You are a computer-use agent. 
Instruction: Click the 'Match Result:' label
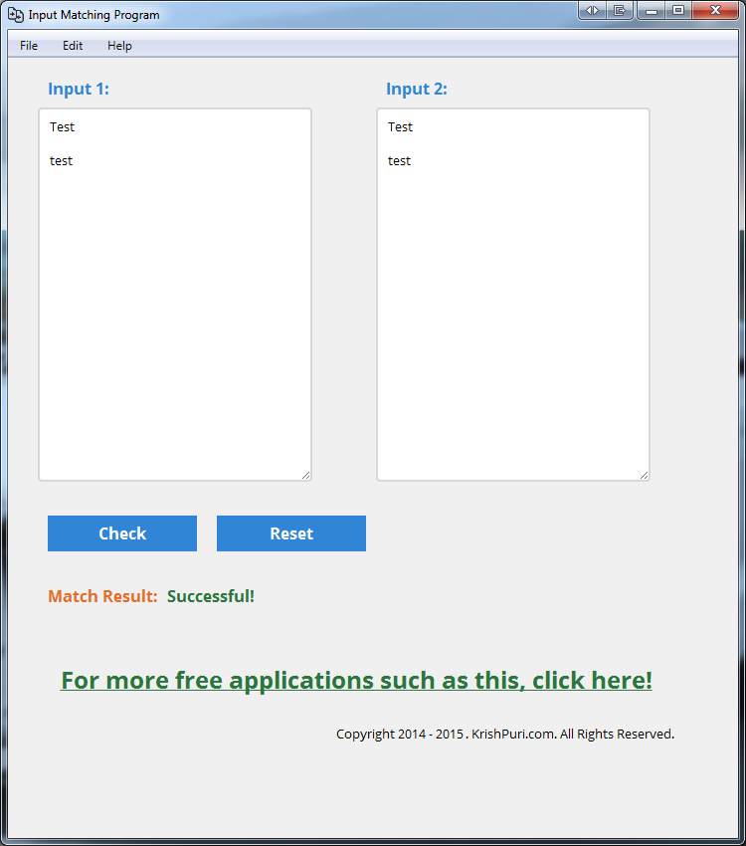point(102,596)
